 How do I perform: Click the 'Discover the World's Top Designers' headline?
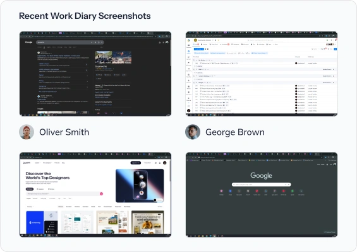[x=47, y=176]
